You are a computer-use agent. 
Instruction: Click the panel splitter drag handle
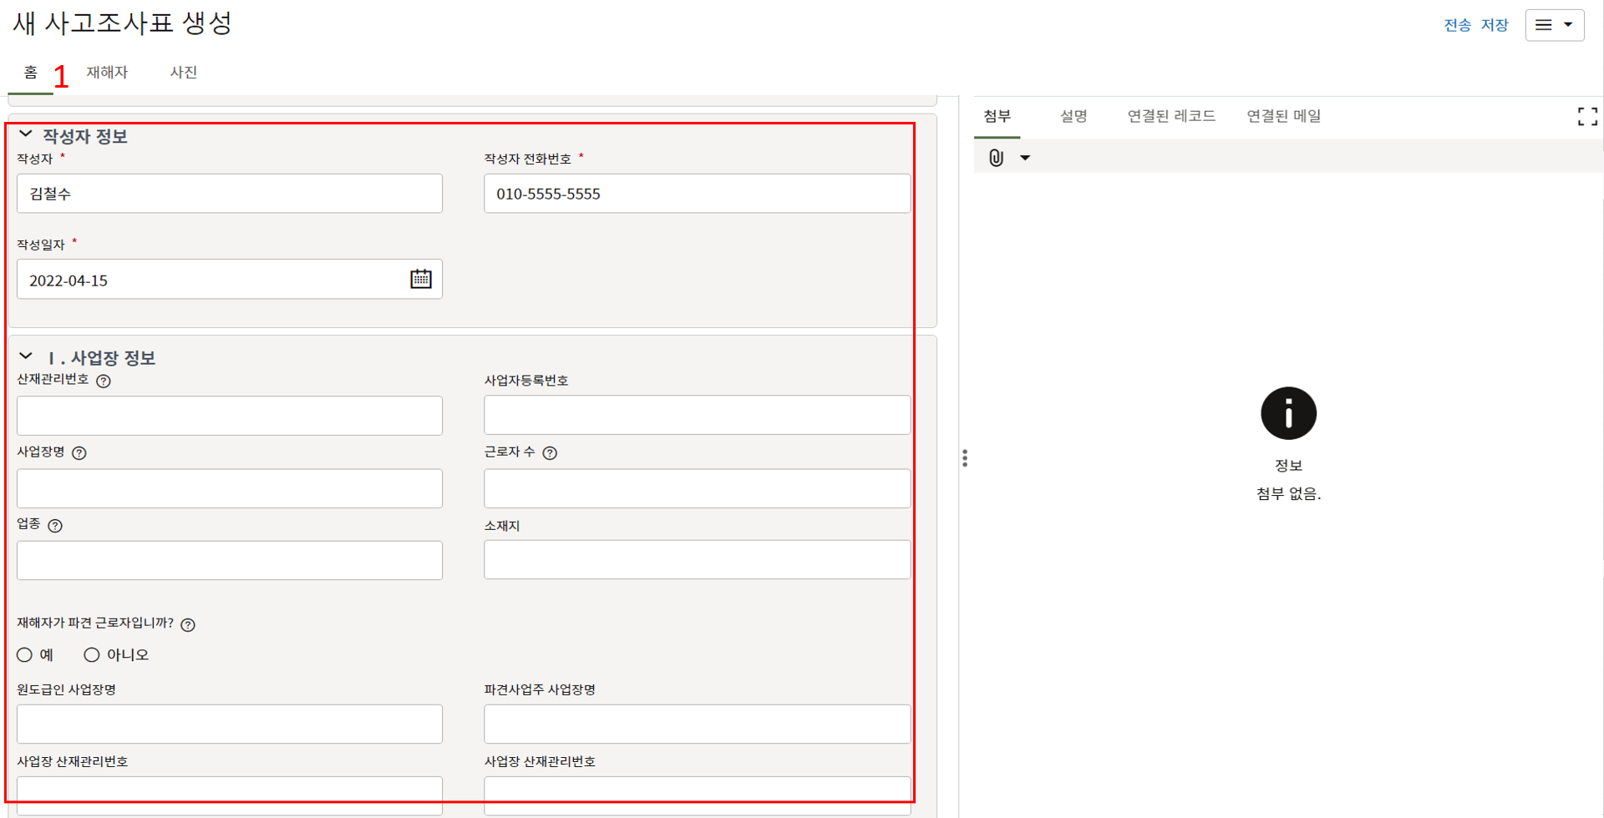965,458
